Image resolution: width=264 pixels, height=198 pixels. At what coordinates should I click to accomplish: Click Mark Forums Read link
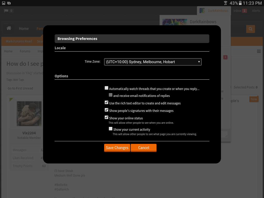coord(19,42)
